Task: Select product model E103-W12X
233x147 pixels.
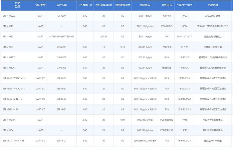Action: pos(9,57)
